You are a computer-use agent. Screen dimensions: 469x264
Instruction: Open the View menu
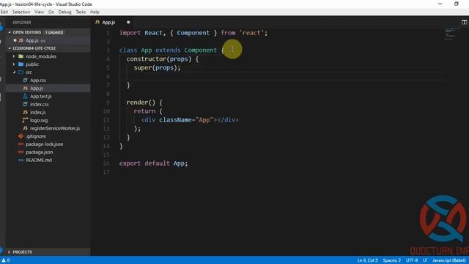tap(39, 12)
